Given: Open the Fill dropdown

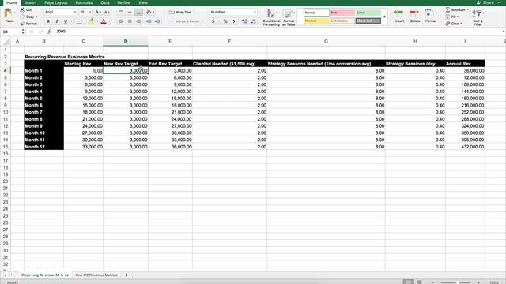Looking at the screenshot, I should 452,17.
